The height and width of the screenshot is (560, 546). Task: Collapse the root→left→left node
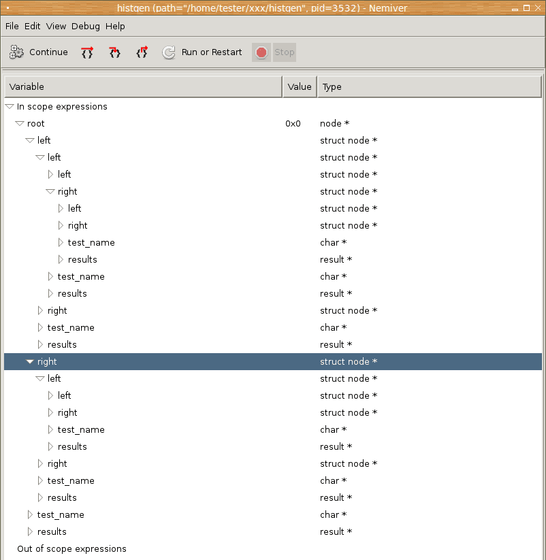tap(40, 157)
